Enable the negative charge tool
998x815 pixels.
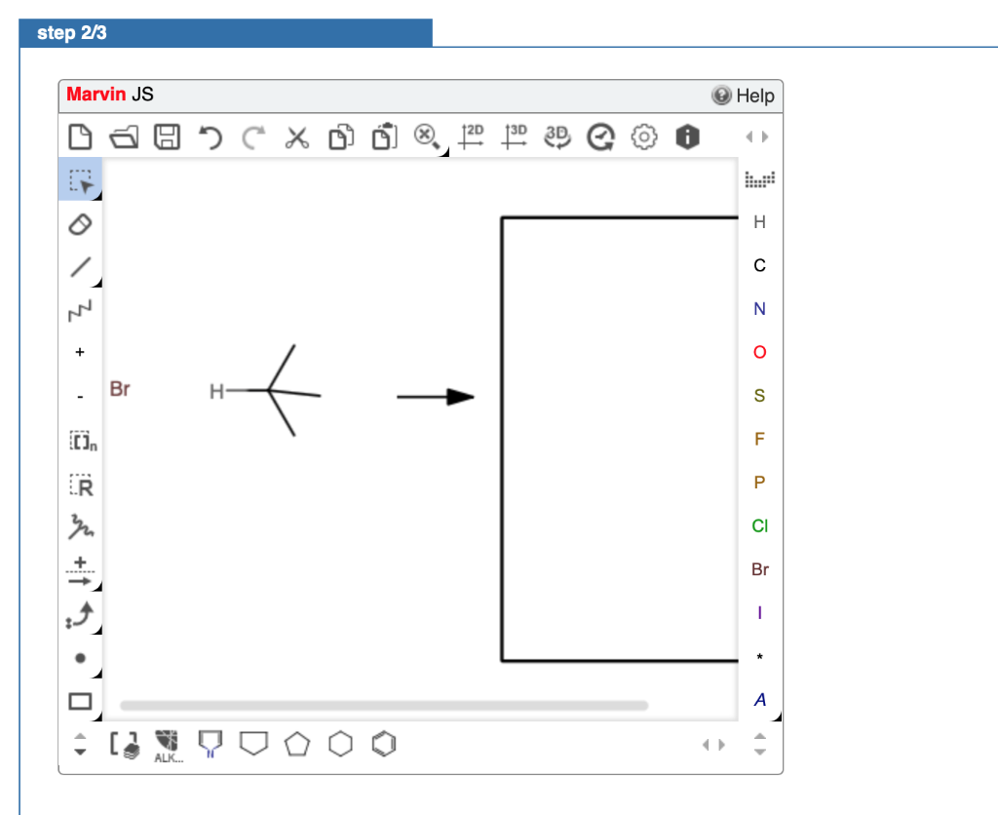coord(80,397)
